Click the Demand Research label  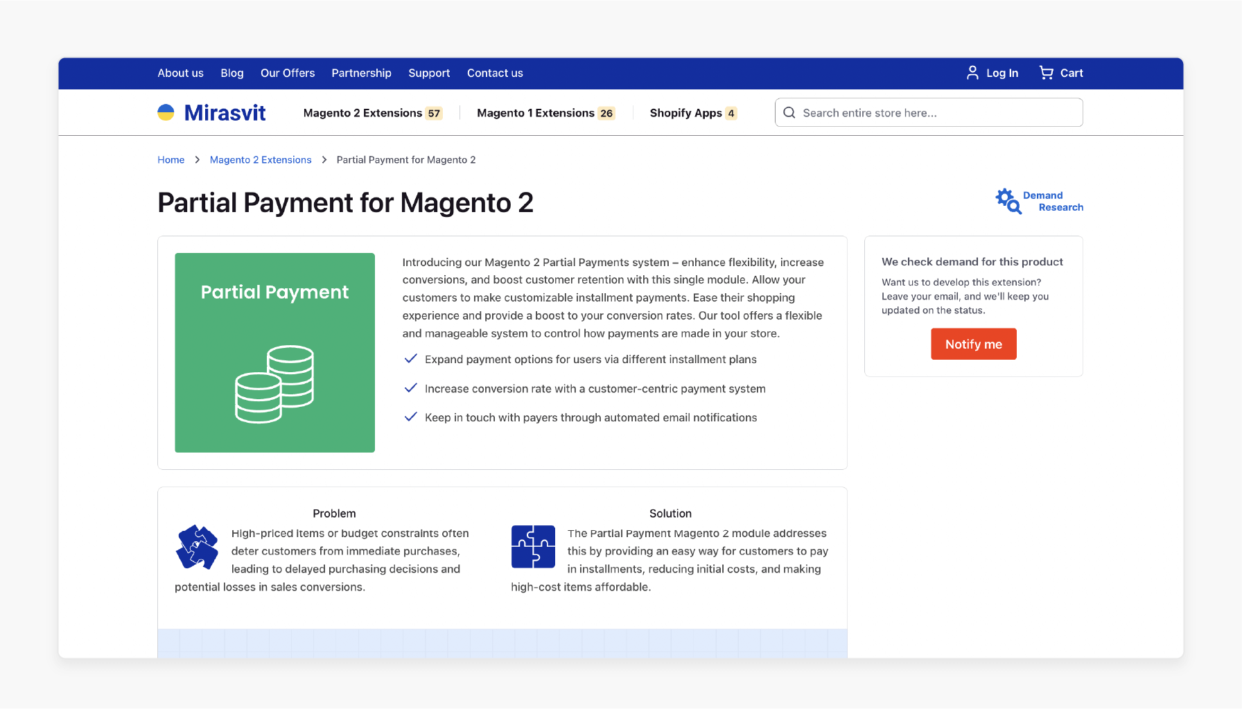tap(1053, 201)
